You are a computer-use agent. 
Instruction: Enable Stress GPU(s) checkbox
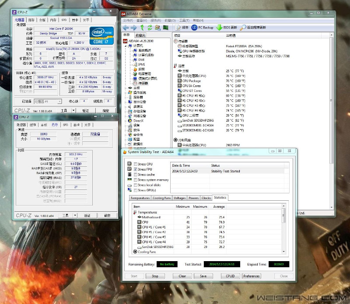click(135, 190)
